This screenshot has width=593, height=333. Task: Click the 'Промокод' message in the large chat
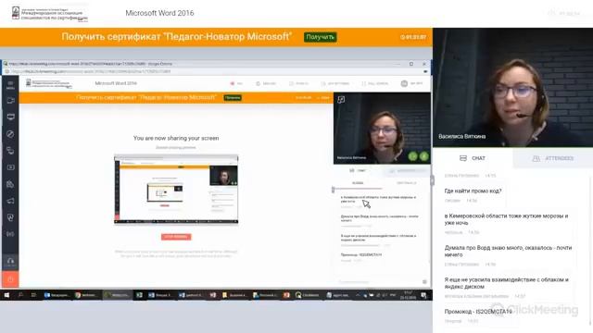click(478, 312)
